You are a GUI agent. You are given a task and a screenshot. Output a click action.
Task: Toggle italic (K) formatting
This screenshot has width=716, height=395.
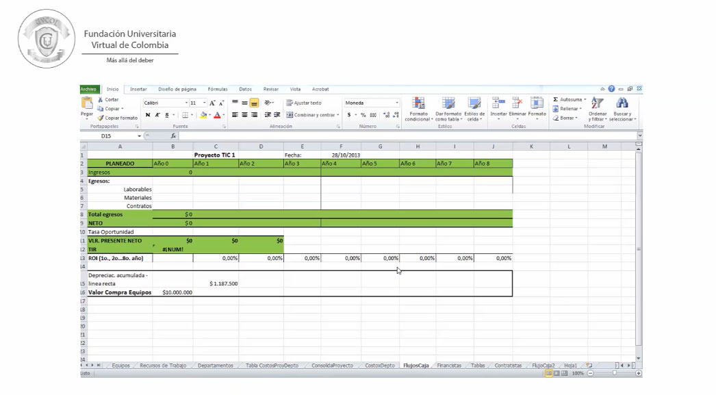point(157,115)
